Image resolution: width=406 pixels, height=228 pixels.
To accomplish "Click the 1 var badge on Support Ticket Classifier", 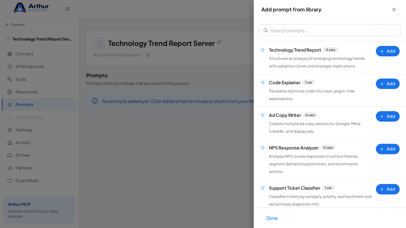I will pos(328,188).
